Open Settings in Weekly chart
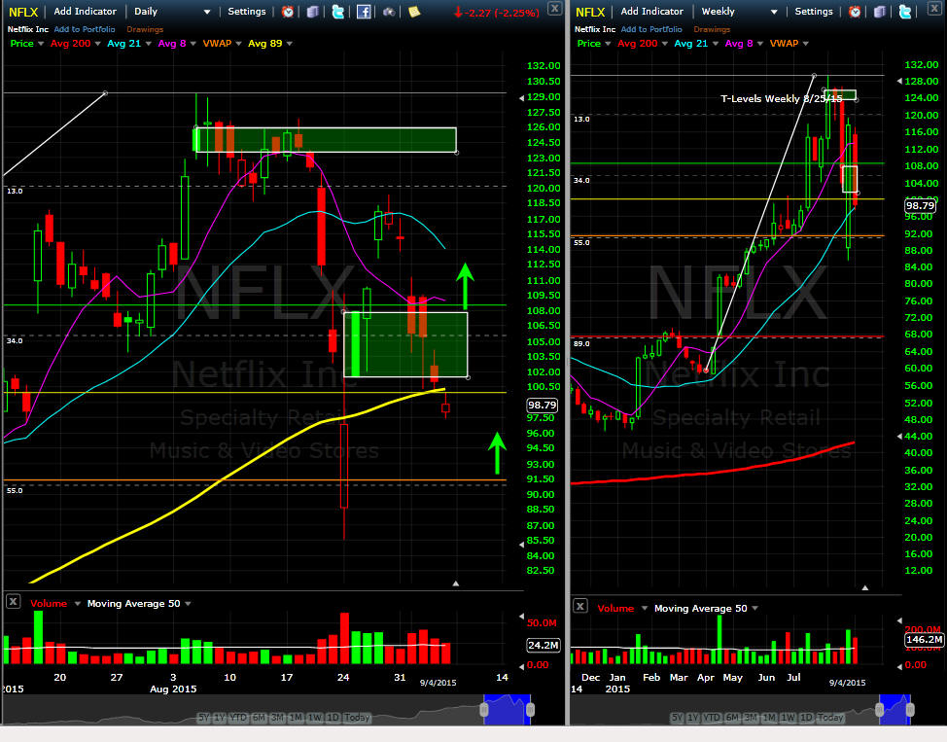 [814, 12]
